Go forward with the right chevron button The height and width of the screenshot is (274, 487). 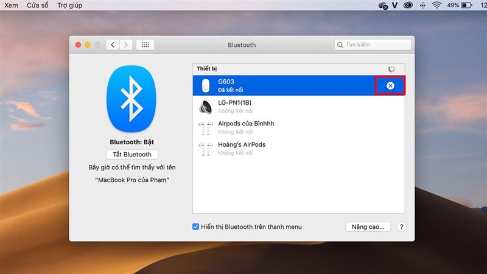[126, 44]
